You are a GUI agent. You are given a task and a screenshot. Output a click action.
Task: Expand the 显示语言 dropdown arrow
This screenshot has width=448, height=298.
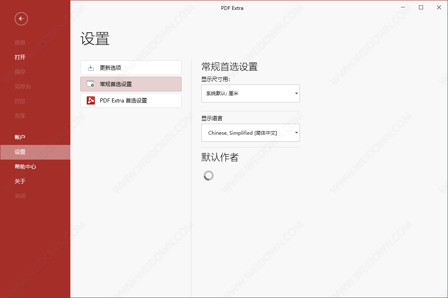pos(296,133)
